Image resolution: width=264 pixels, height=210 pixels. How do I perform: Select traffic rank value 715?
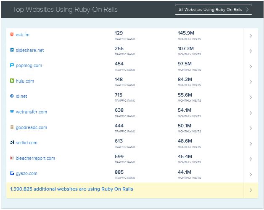119,95
